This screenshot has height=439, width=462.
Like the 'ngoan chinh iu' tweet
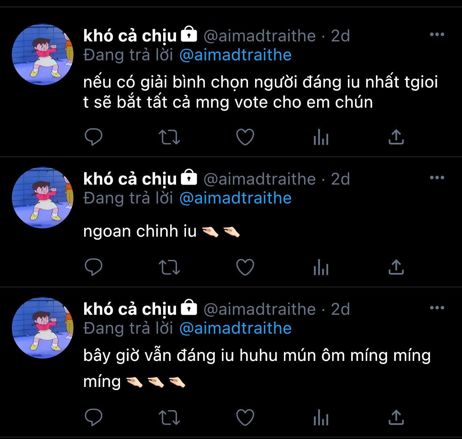(x=245, y=267)
